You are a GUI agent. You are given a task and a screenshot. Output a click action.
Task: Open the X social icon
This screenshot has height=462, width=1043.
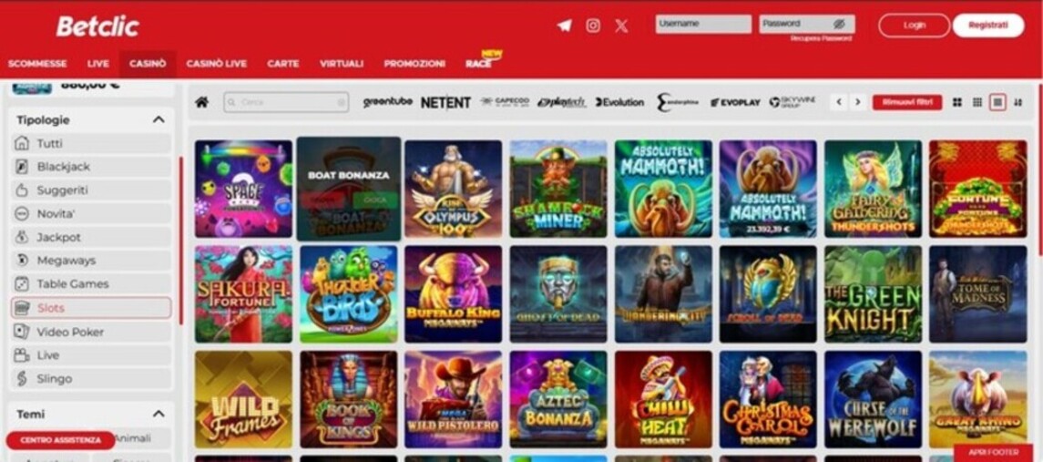(621, 26)
